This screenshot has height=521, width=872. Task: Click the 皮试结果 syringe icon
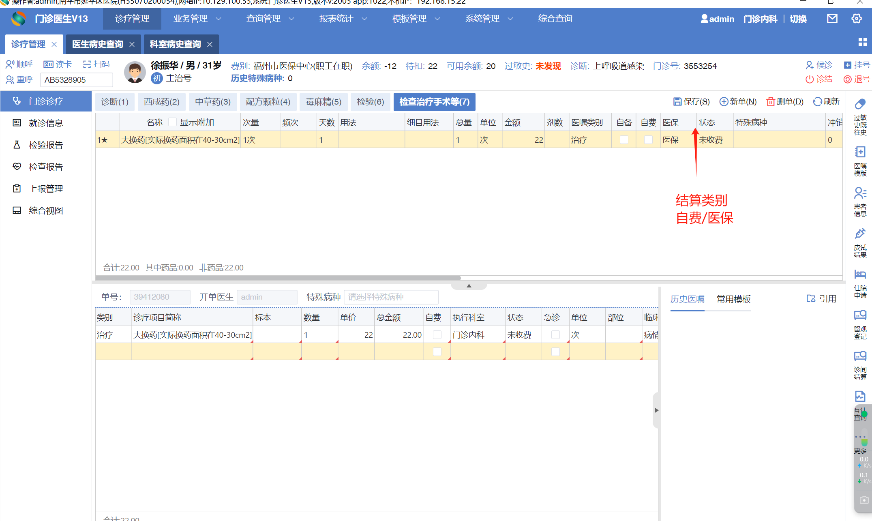coord(860,234)
